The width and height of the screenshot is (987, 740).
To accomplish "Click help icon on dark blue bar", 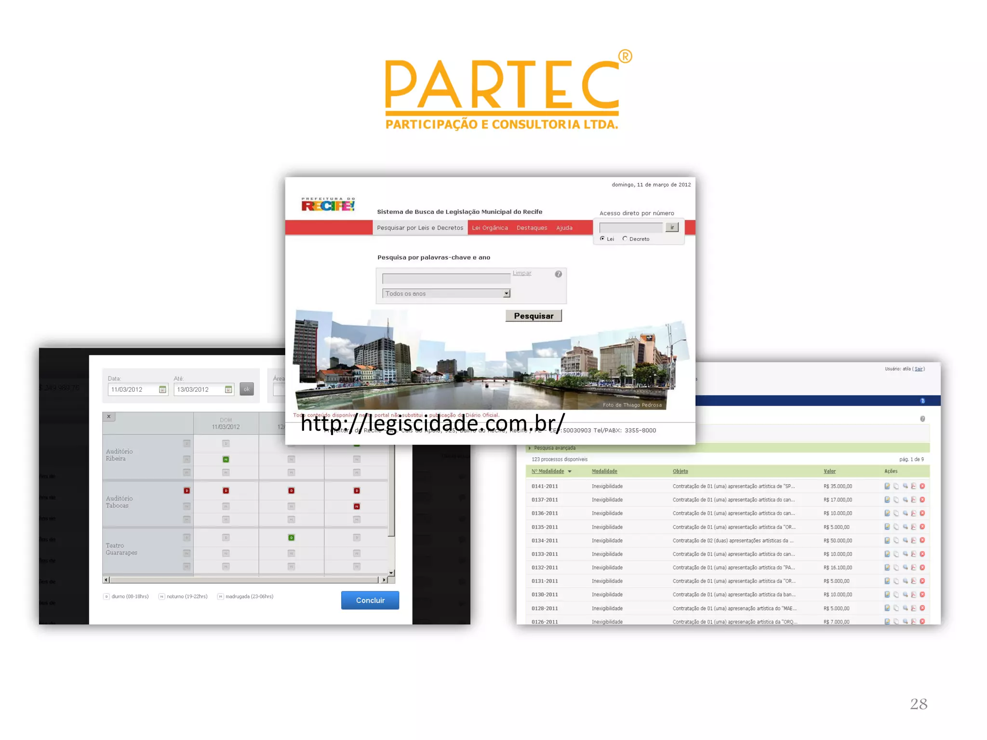I will pyautogui.click(x=922, y=400).
